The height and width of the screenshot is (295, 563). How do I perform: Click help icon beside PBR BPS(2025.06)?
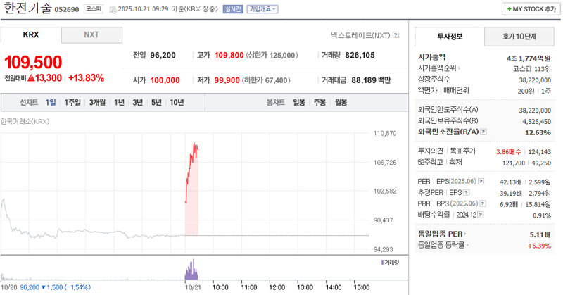pyautogui.click(x=484, y=203)
